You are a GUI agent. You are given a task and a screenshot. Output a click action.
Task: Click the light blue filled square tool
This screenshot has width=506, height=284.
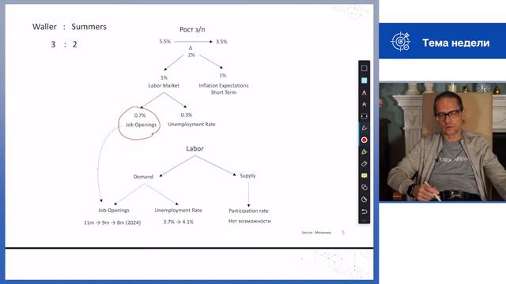364,80
